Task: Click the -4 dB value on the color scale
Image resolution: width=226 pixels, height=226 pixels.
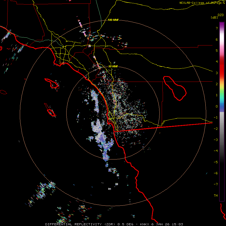Action: (216, 151)
